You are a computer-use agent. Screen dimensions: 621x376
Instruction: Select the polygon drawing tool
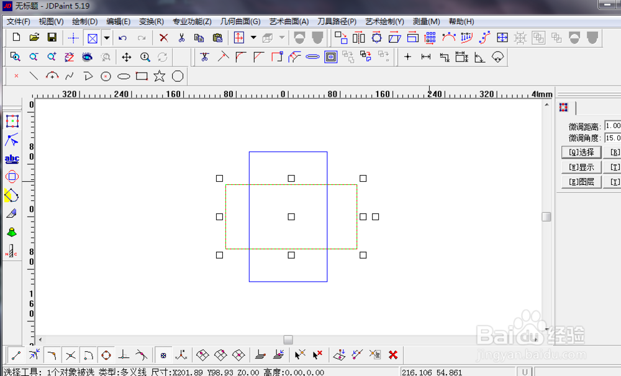tap(178, 76)
